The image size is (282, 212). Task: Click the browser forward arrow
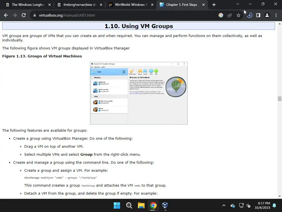tap(15, 15)
